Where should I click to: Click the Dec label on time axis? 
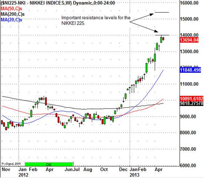tap(123, 169)
